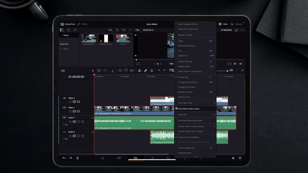Screen dimensions: 308x173
Task: Click the timeline red playhead marker
Action: (94, 75)
